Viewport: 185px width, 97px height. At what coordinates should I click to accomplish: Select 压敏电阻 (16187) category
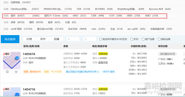pyautogui.click(x=20, y=2)
